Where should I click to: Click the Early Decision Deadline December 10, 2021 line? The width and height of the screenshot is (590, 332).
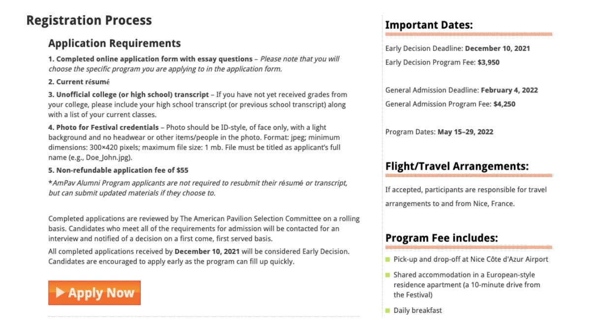point(457,49)
